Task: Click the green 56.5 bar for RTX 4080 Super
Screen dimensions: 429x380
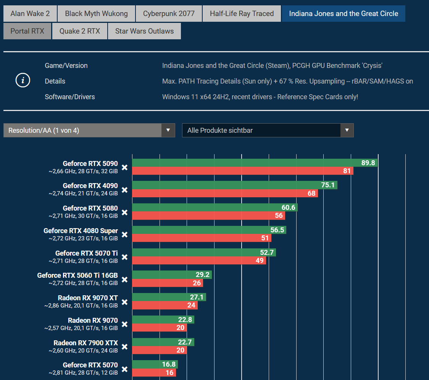Action: click(209, 230)
